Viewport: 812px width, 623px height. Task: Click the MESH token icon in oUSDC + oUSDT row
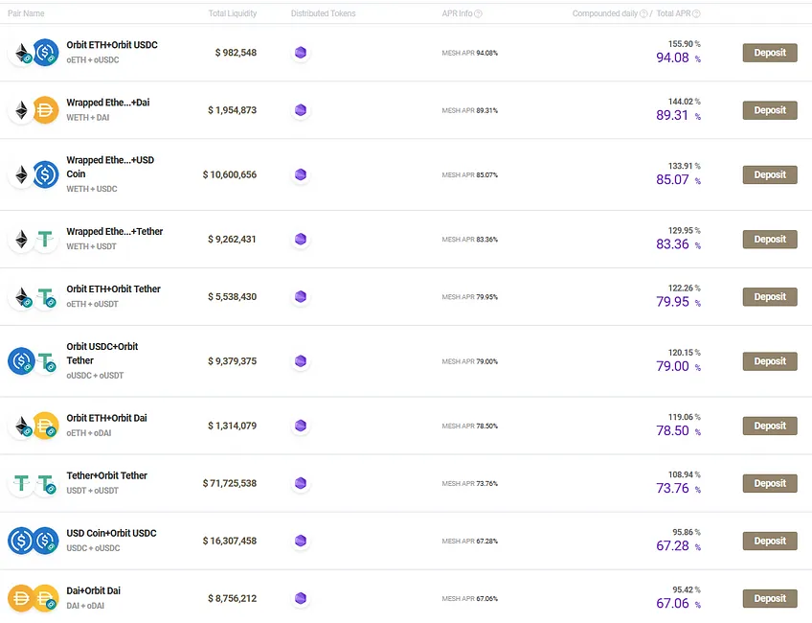click(x=301, y=361)
